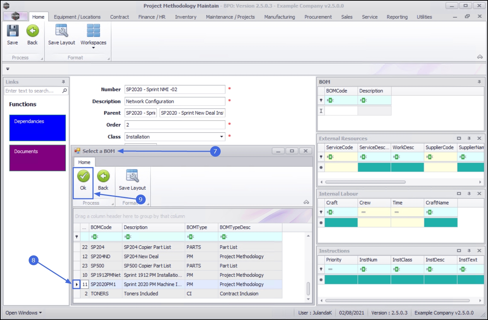Click the green Ok checkmark icon
488x320 pixels.
83,176
